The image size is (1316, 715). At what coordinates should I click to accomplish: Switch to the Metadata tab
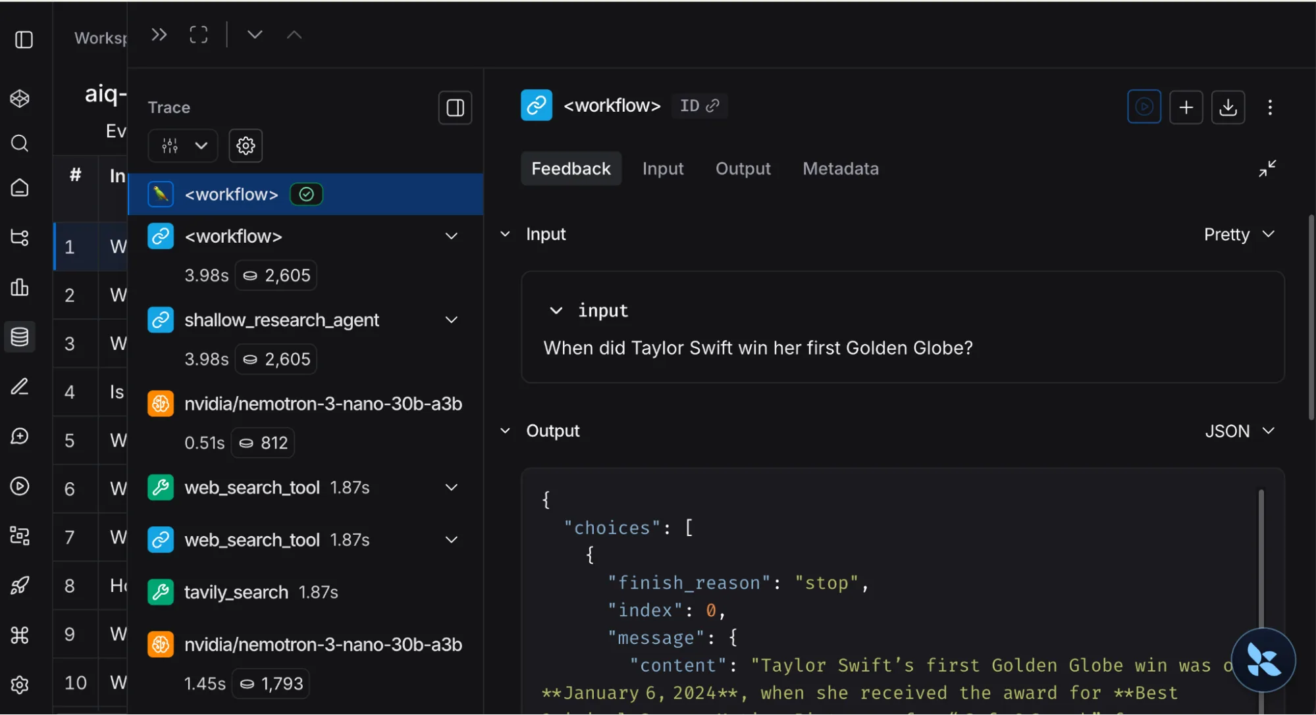840,169
